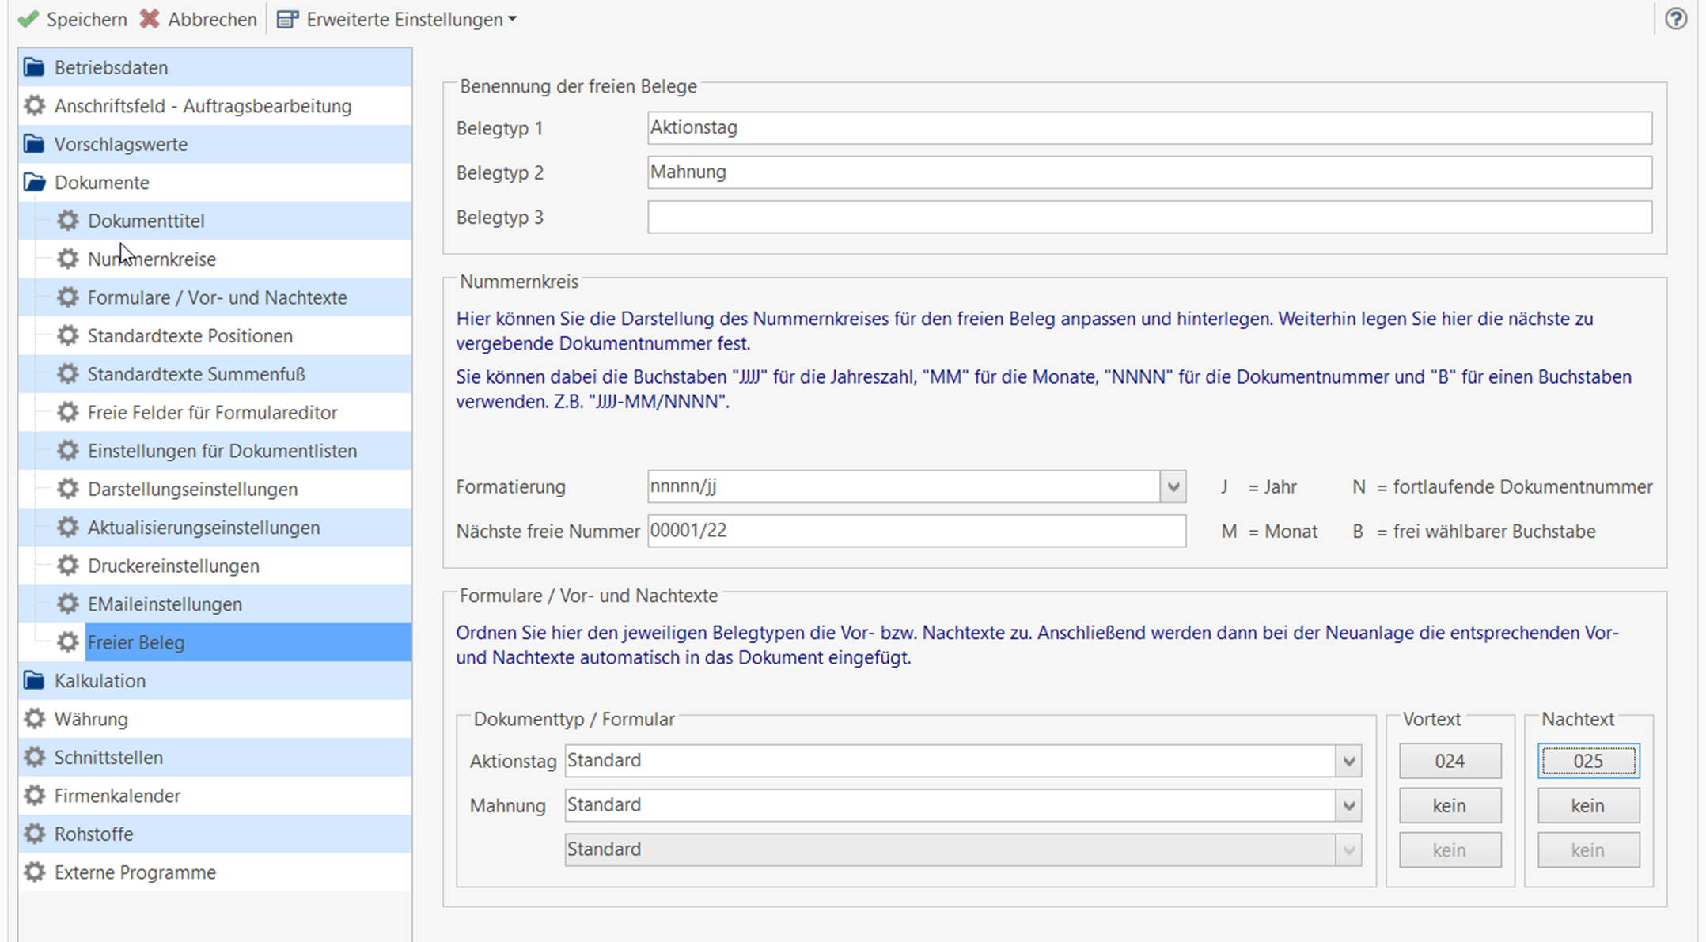Click Nachtext button 025
1706x942 pixels.
click(x=1587, y=761)
